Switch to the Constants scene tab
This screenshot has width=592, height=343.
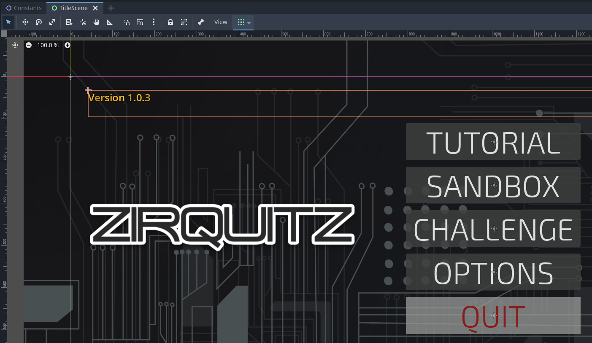pyautogui.click(x=24, y=8)
